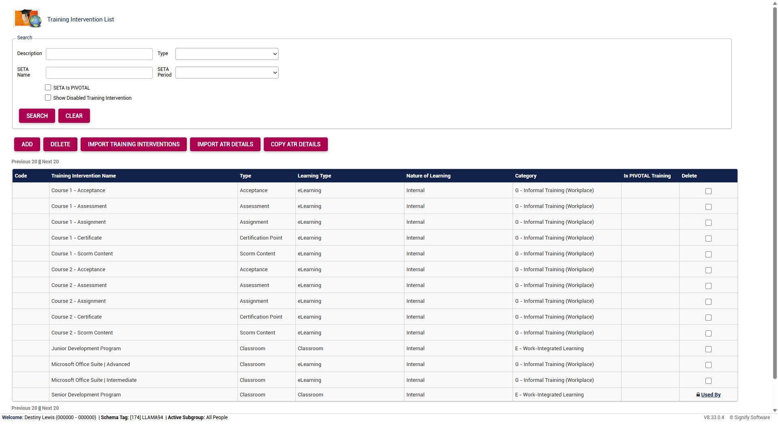The image size is (778, 424).
Task: Check delete box for Course 1 - Certificate
Action: click(x=708, y=238)
